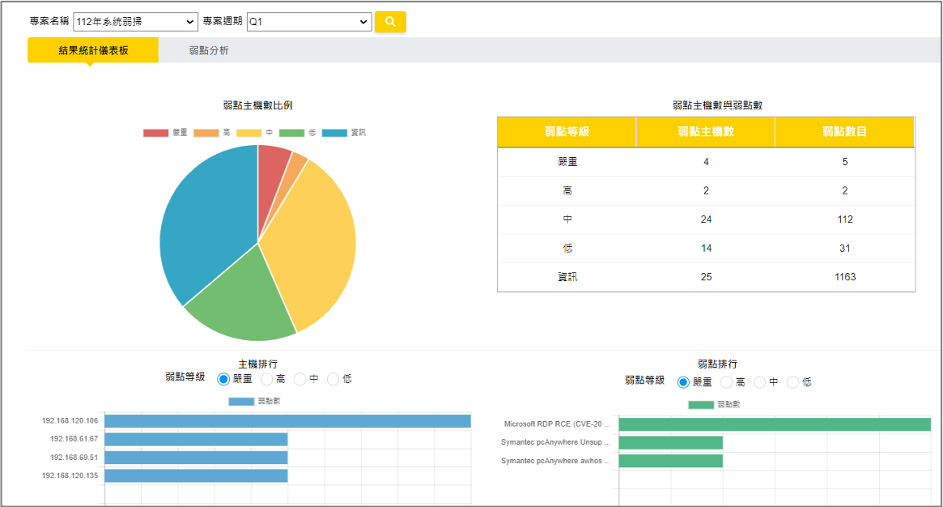The image size is (943, 507).
Task: Click the 192.168.120.106 host bar
Action: (287, 421)
